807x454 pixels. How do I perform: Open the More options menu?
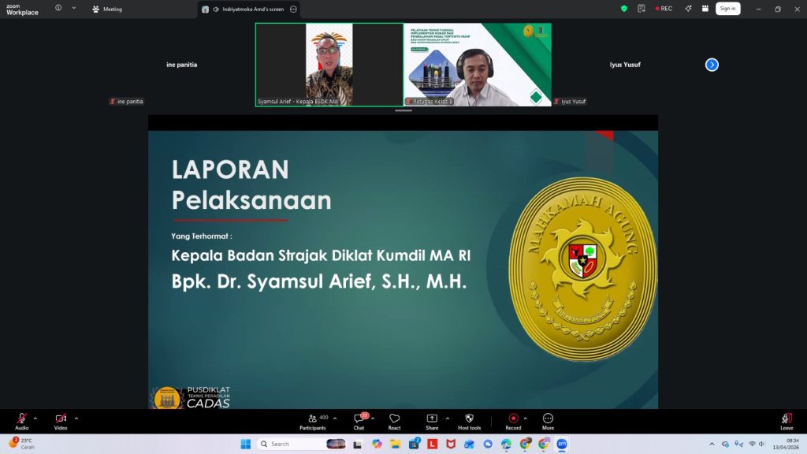tap(548, 419)
